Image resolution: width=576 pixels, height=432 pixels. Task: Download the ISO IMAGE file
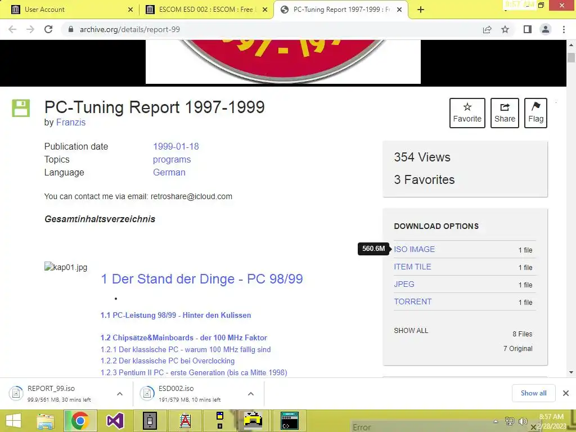[x=415, y=249]
